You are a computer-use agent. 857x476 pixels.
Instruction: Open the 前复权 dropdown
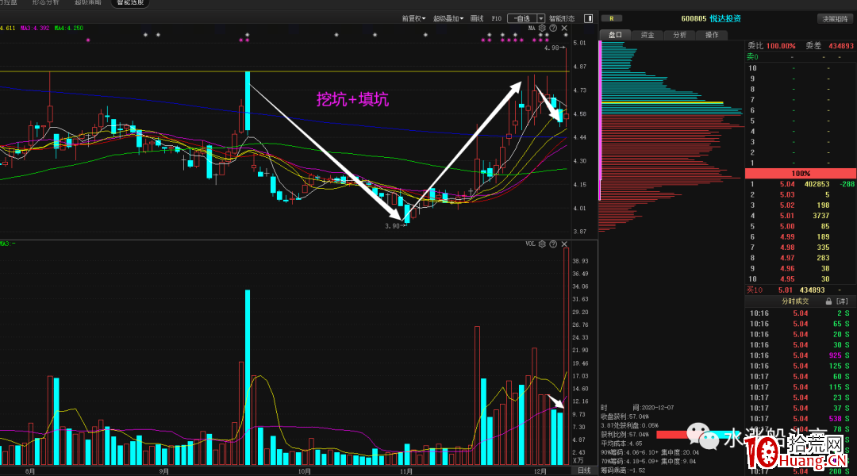413,18
